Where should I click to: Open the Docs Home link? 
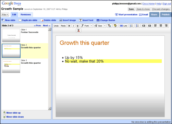click(x=148, y=4)
